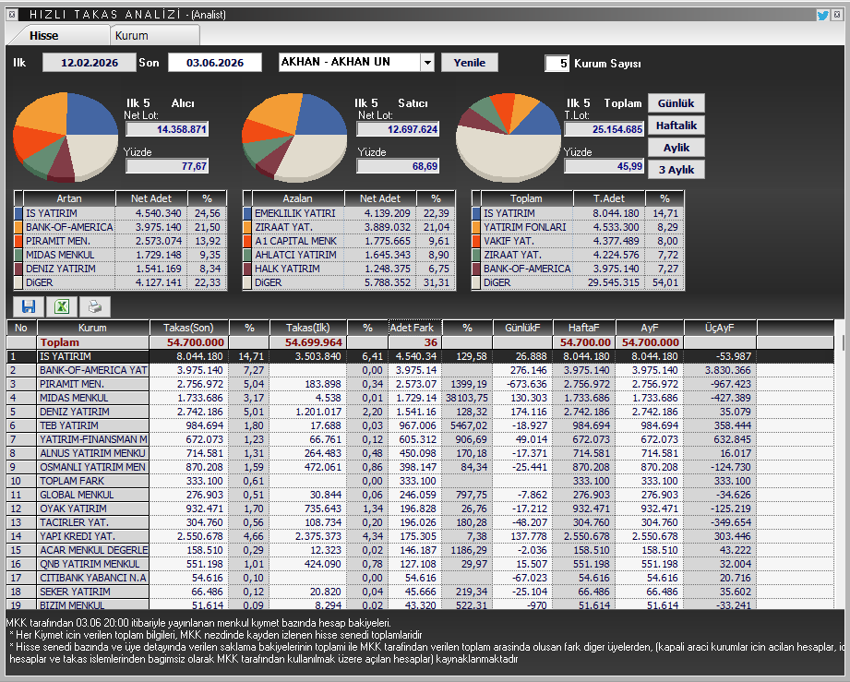Screen dimensions: 850x682
Task: Select the GLOBAL MENKUL row
Action: (x=420, y=495)
